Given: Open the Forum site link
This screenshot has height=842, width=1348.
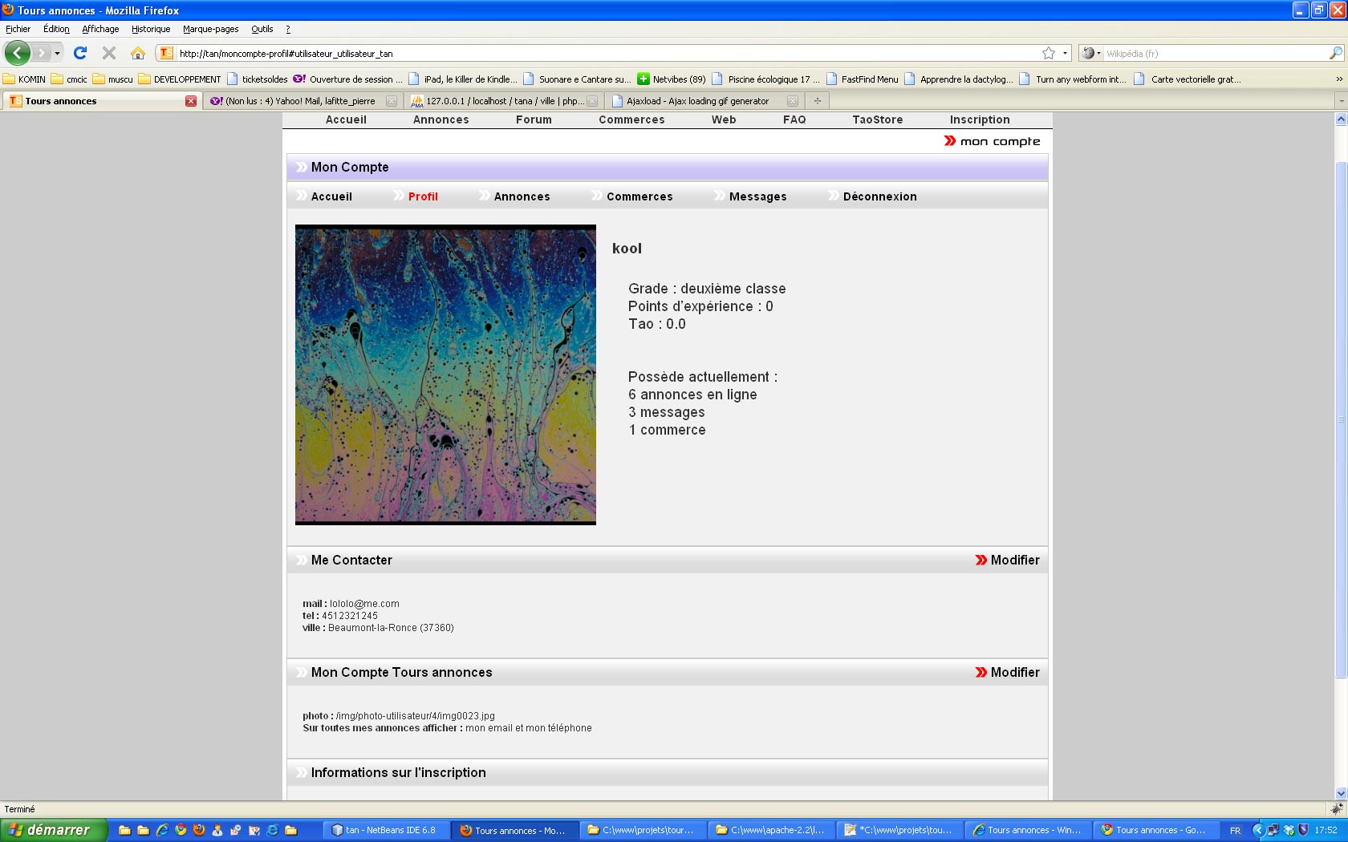Looking at the screenshot, I should click(534, 119).
